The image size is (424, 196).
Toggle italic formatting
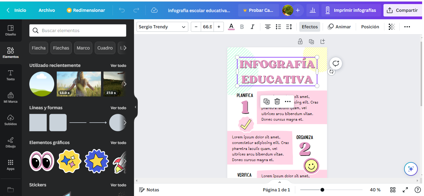click(253, 27)
